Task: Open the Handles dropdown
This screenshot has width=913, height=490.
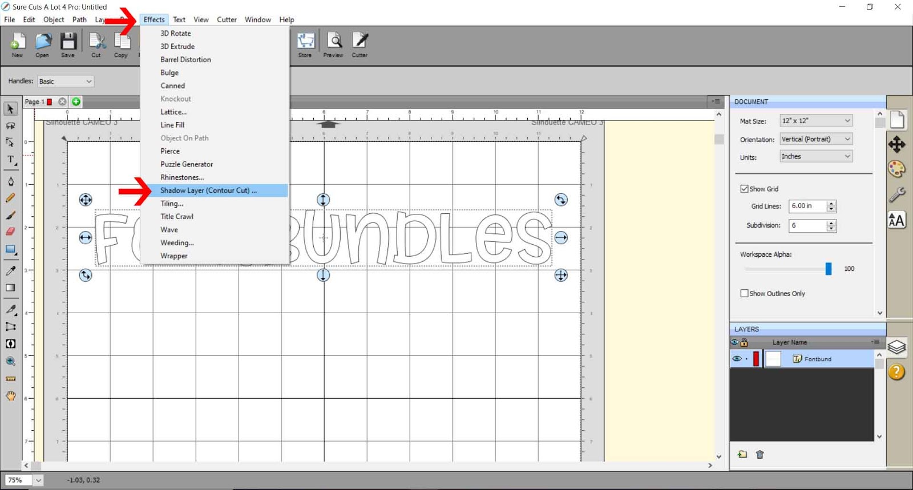Action: coord(66,82)
